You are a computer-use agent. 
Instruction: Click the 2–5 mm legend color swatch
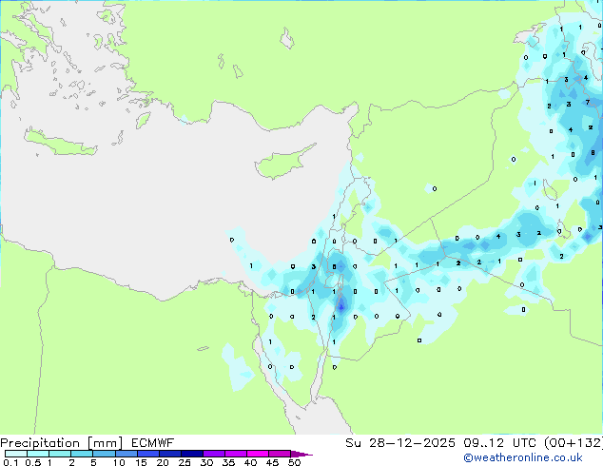pos(82,454)
